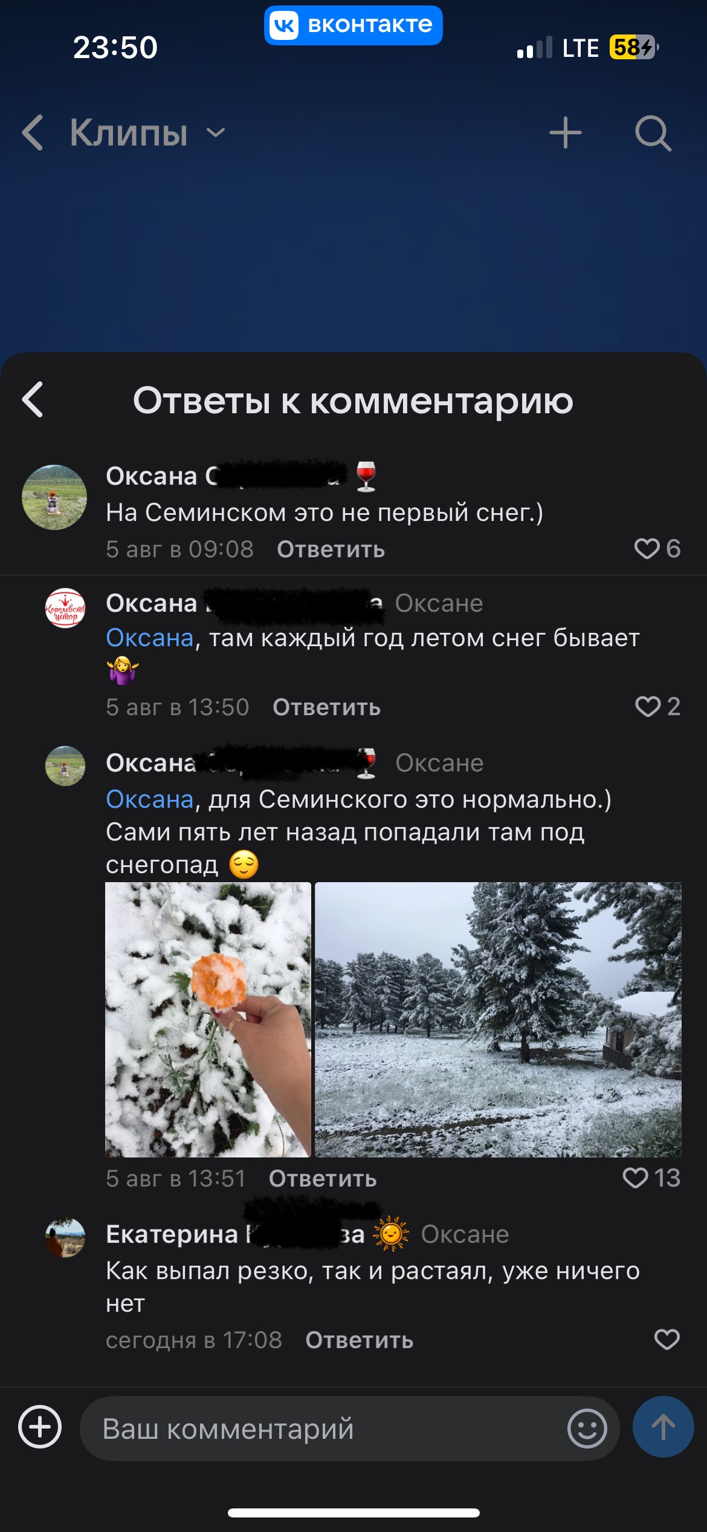Like Екатерина's comment with the empty heart
The height and width of the screenshot is (1532, 707).
click(x=667, y=1340)
